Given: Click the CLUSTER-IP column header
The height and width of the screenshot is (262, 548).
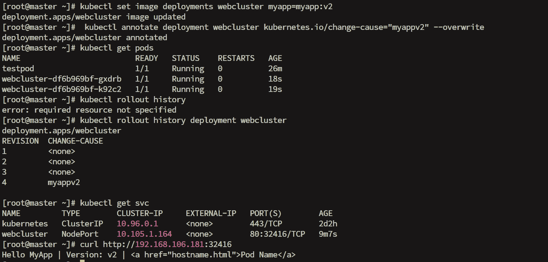Looking at the screenshot, I should pyautogui.click(x=140, y=213).
